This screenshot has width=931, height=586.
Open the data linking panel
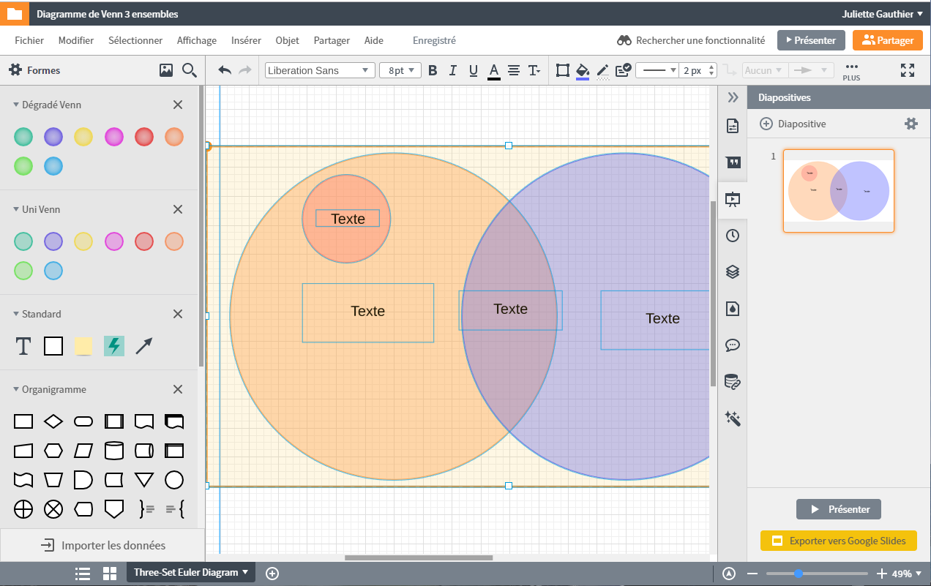click(x=733, y=381)
